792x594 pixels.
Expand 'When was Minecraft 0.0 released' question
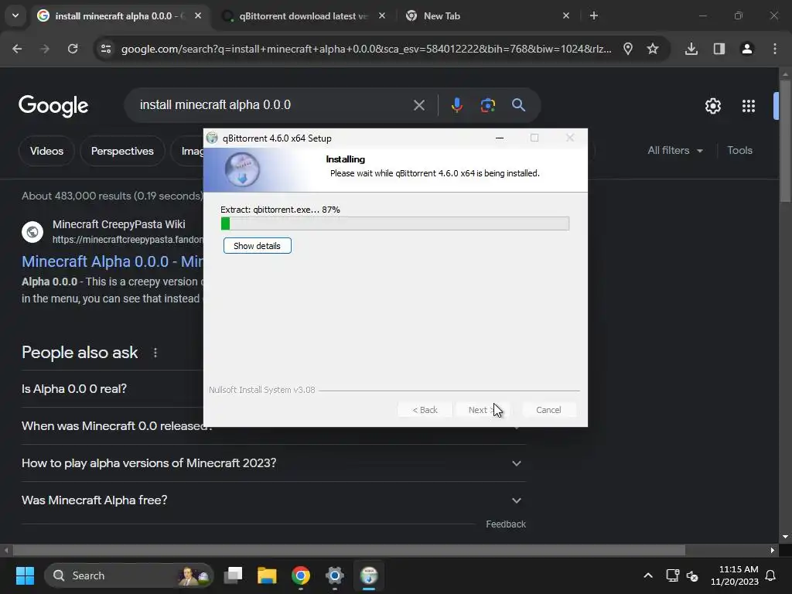coord(112,426)
